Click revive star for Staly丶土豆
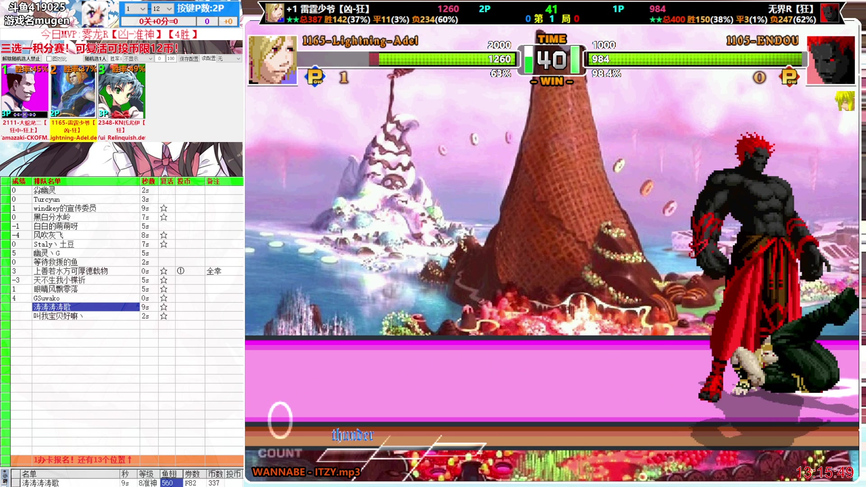Screen dimensions: 866x487 point(164,244)
